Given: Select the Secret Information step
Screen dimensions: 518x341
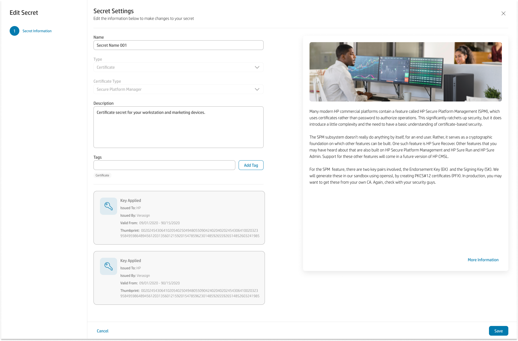Looking at the screenshot, I should pyautogui.click(x=37, y=31).
